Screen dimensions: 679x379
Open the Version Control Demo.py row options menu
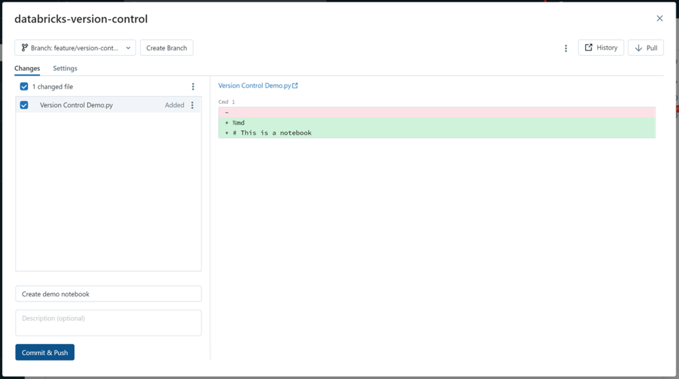(x=192, y=105)
